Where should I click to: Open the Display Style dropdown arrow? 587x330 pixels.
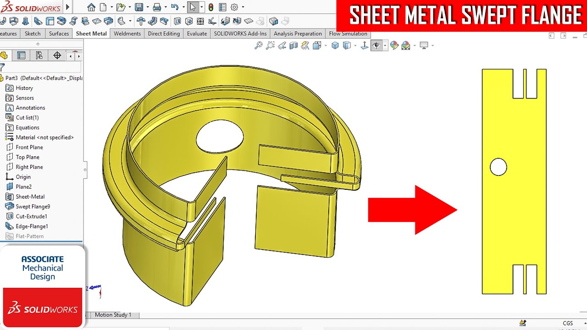coord(355,45)
